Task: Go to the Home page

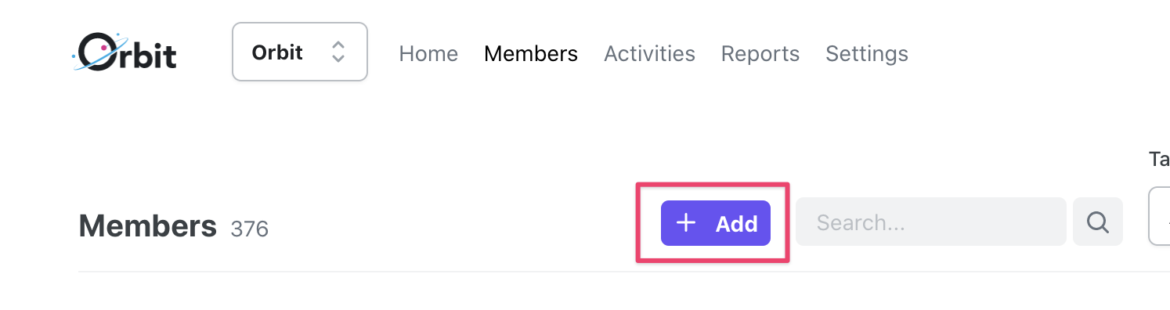Action: 428,53
